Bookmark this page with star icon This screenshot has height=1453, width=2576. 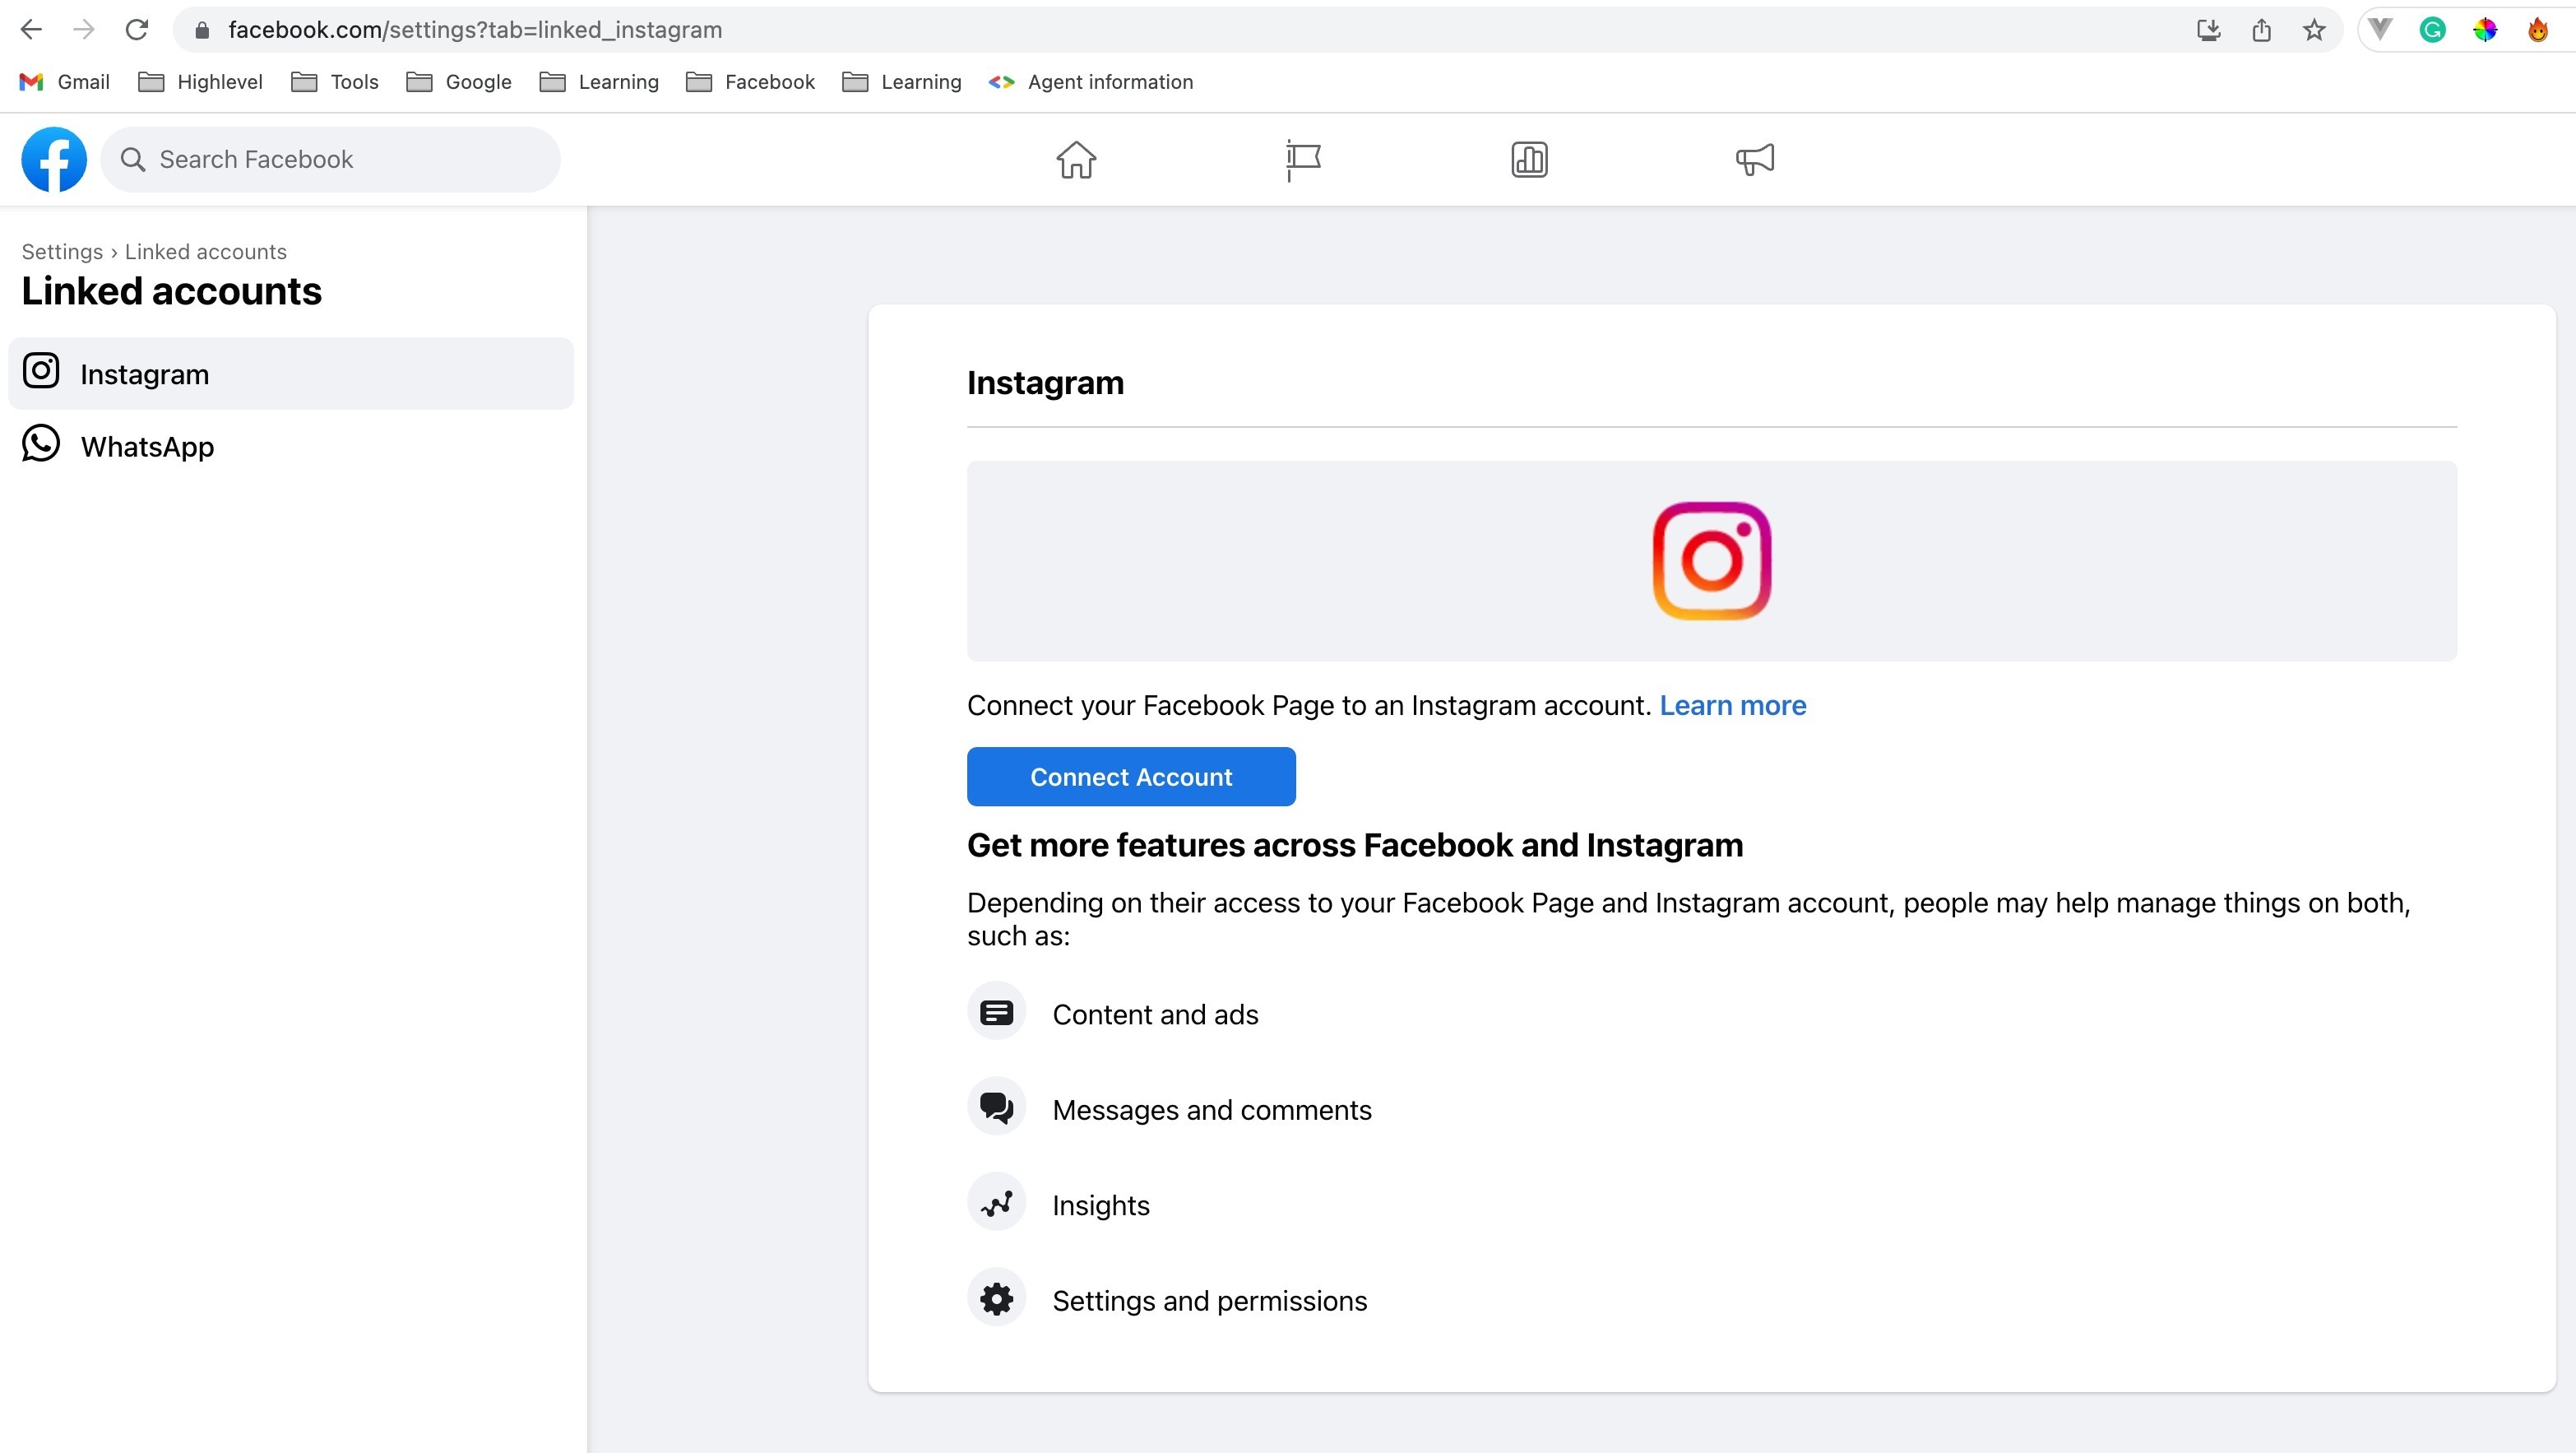(2314, 30)
